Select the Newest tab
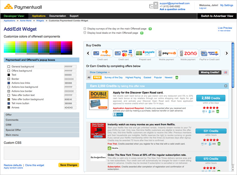The image size is (237, 175). (x=169, y=77)
